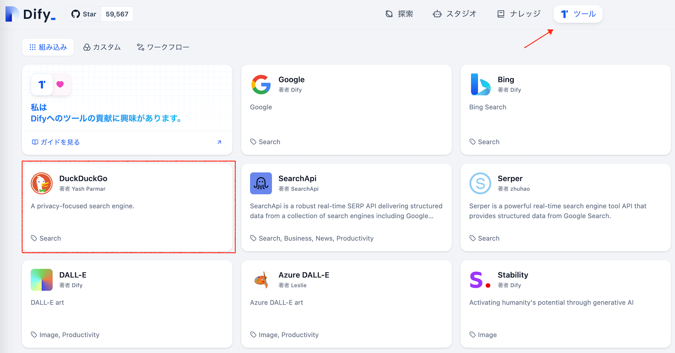Click the tag icon on the DuckDuckGo card
The image size is (675, 353).
[34, 238]
